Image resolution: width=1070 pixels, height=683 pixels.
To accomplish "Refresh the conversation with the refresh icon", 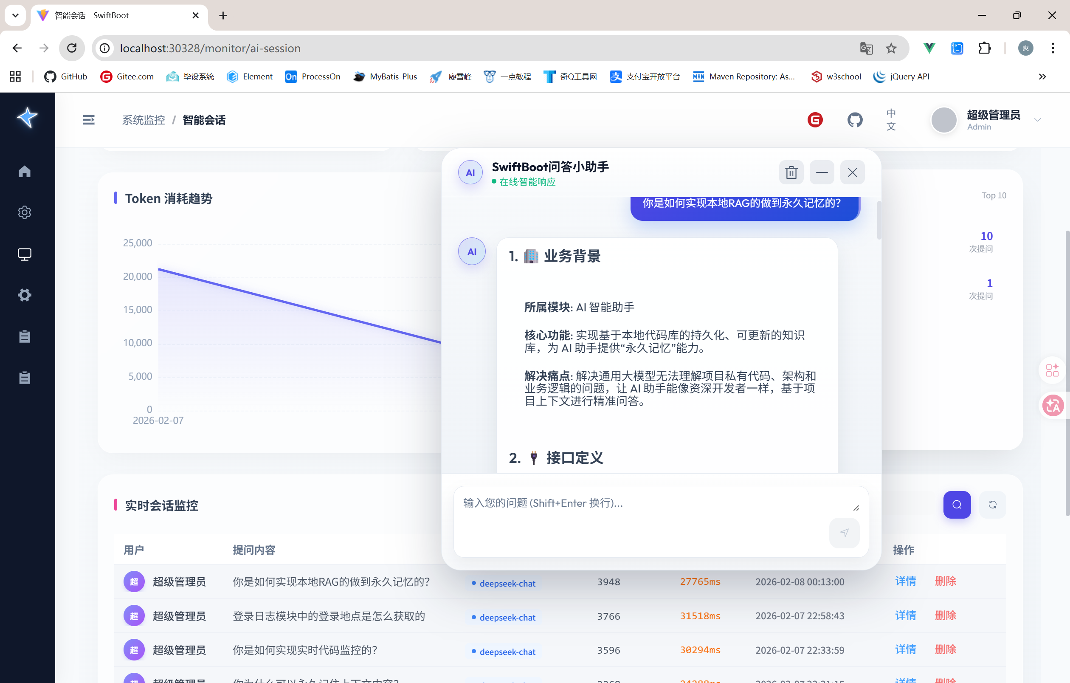I will pos(992,504).
